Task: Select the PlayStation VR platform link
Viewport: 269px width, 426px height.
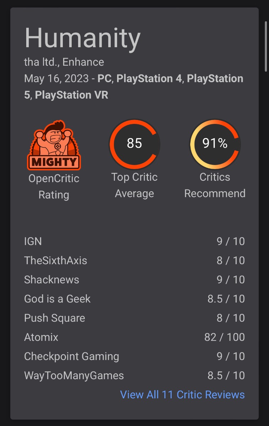Action: coord(72,95)
